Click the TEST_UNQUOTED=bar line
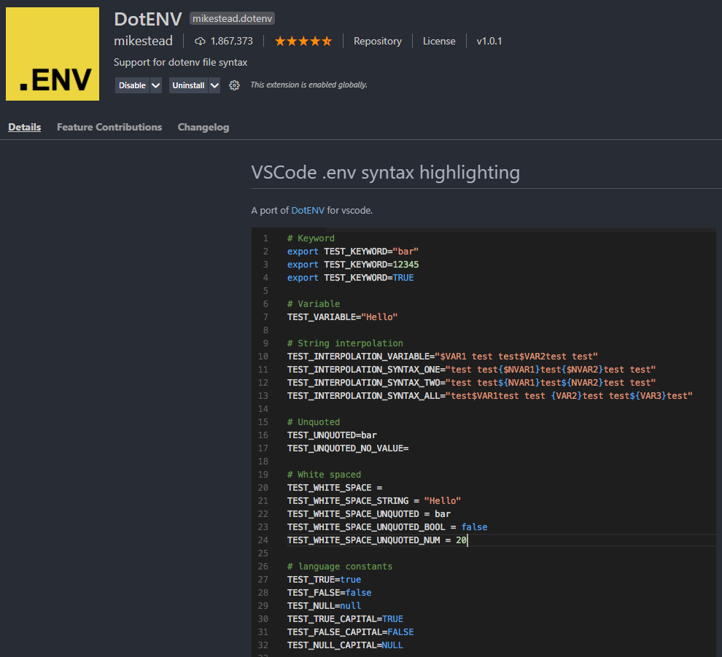Image resolution: width=722 pixels, height=657 pixels. tap(332, 435)
